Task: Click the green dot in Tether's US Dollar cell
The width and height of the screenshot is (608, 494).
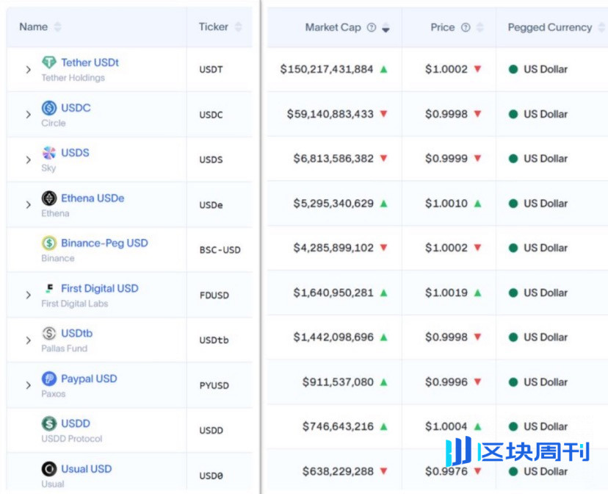Action: click(x=513, y=69)
